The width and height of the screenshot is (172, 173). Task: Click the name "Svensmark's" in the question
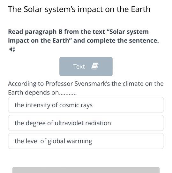click(x=92, y=84)
